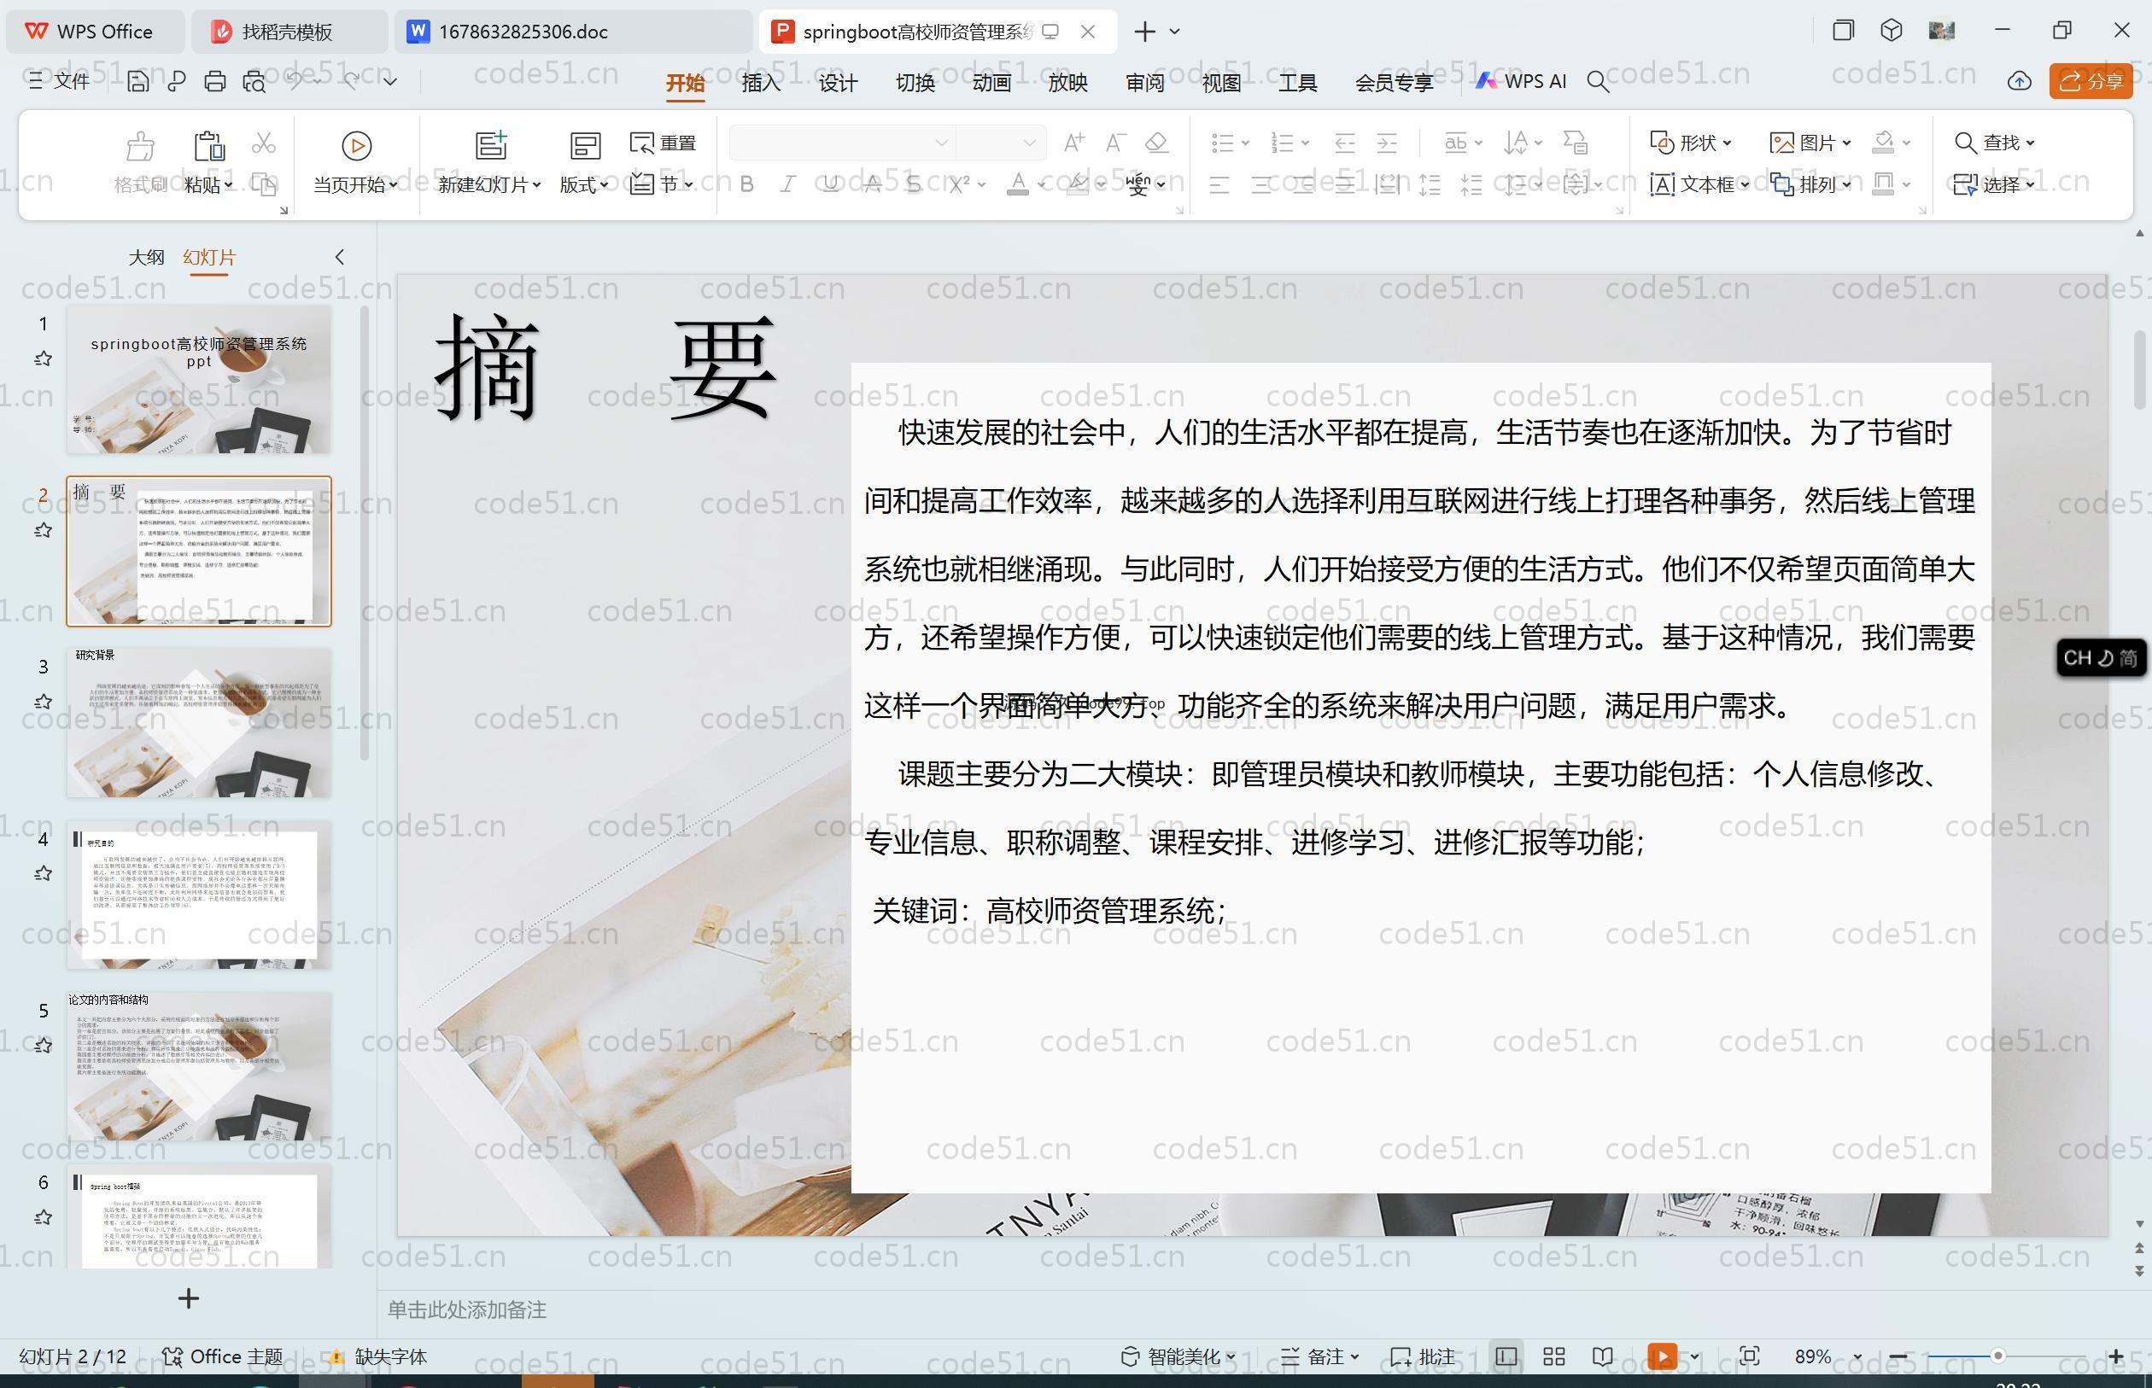Switch to reading view icon
Viewport: 2152px width, 1388px height.
[x=1602, y=1357]
